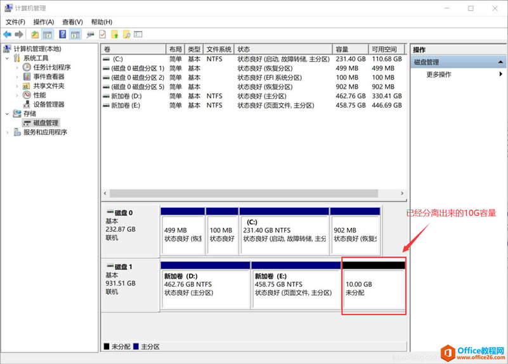Click Storage (存储) node icon
This screenshot has width=508, height=364.
(x=17, y=113)
